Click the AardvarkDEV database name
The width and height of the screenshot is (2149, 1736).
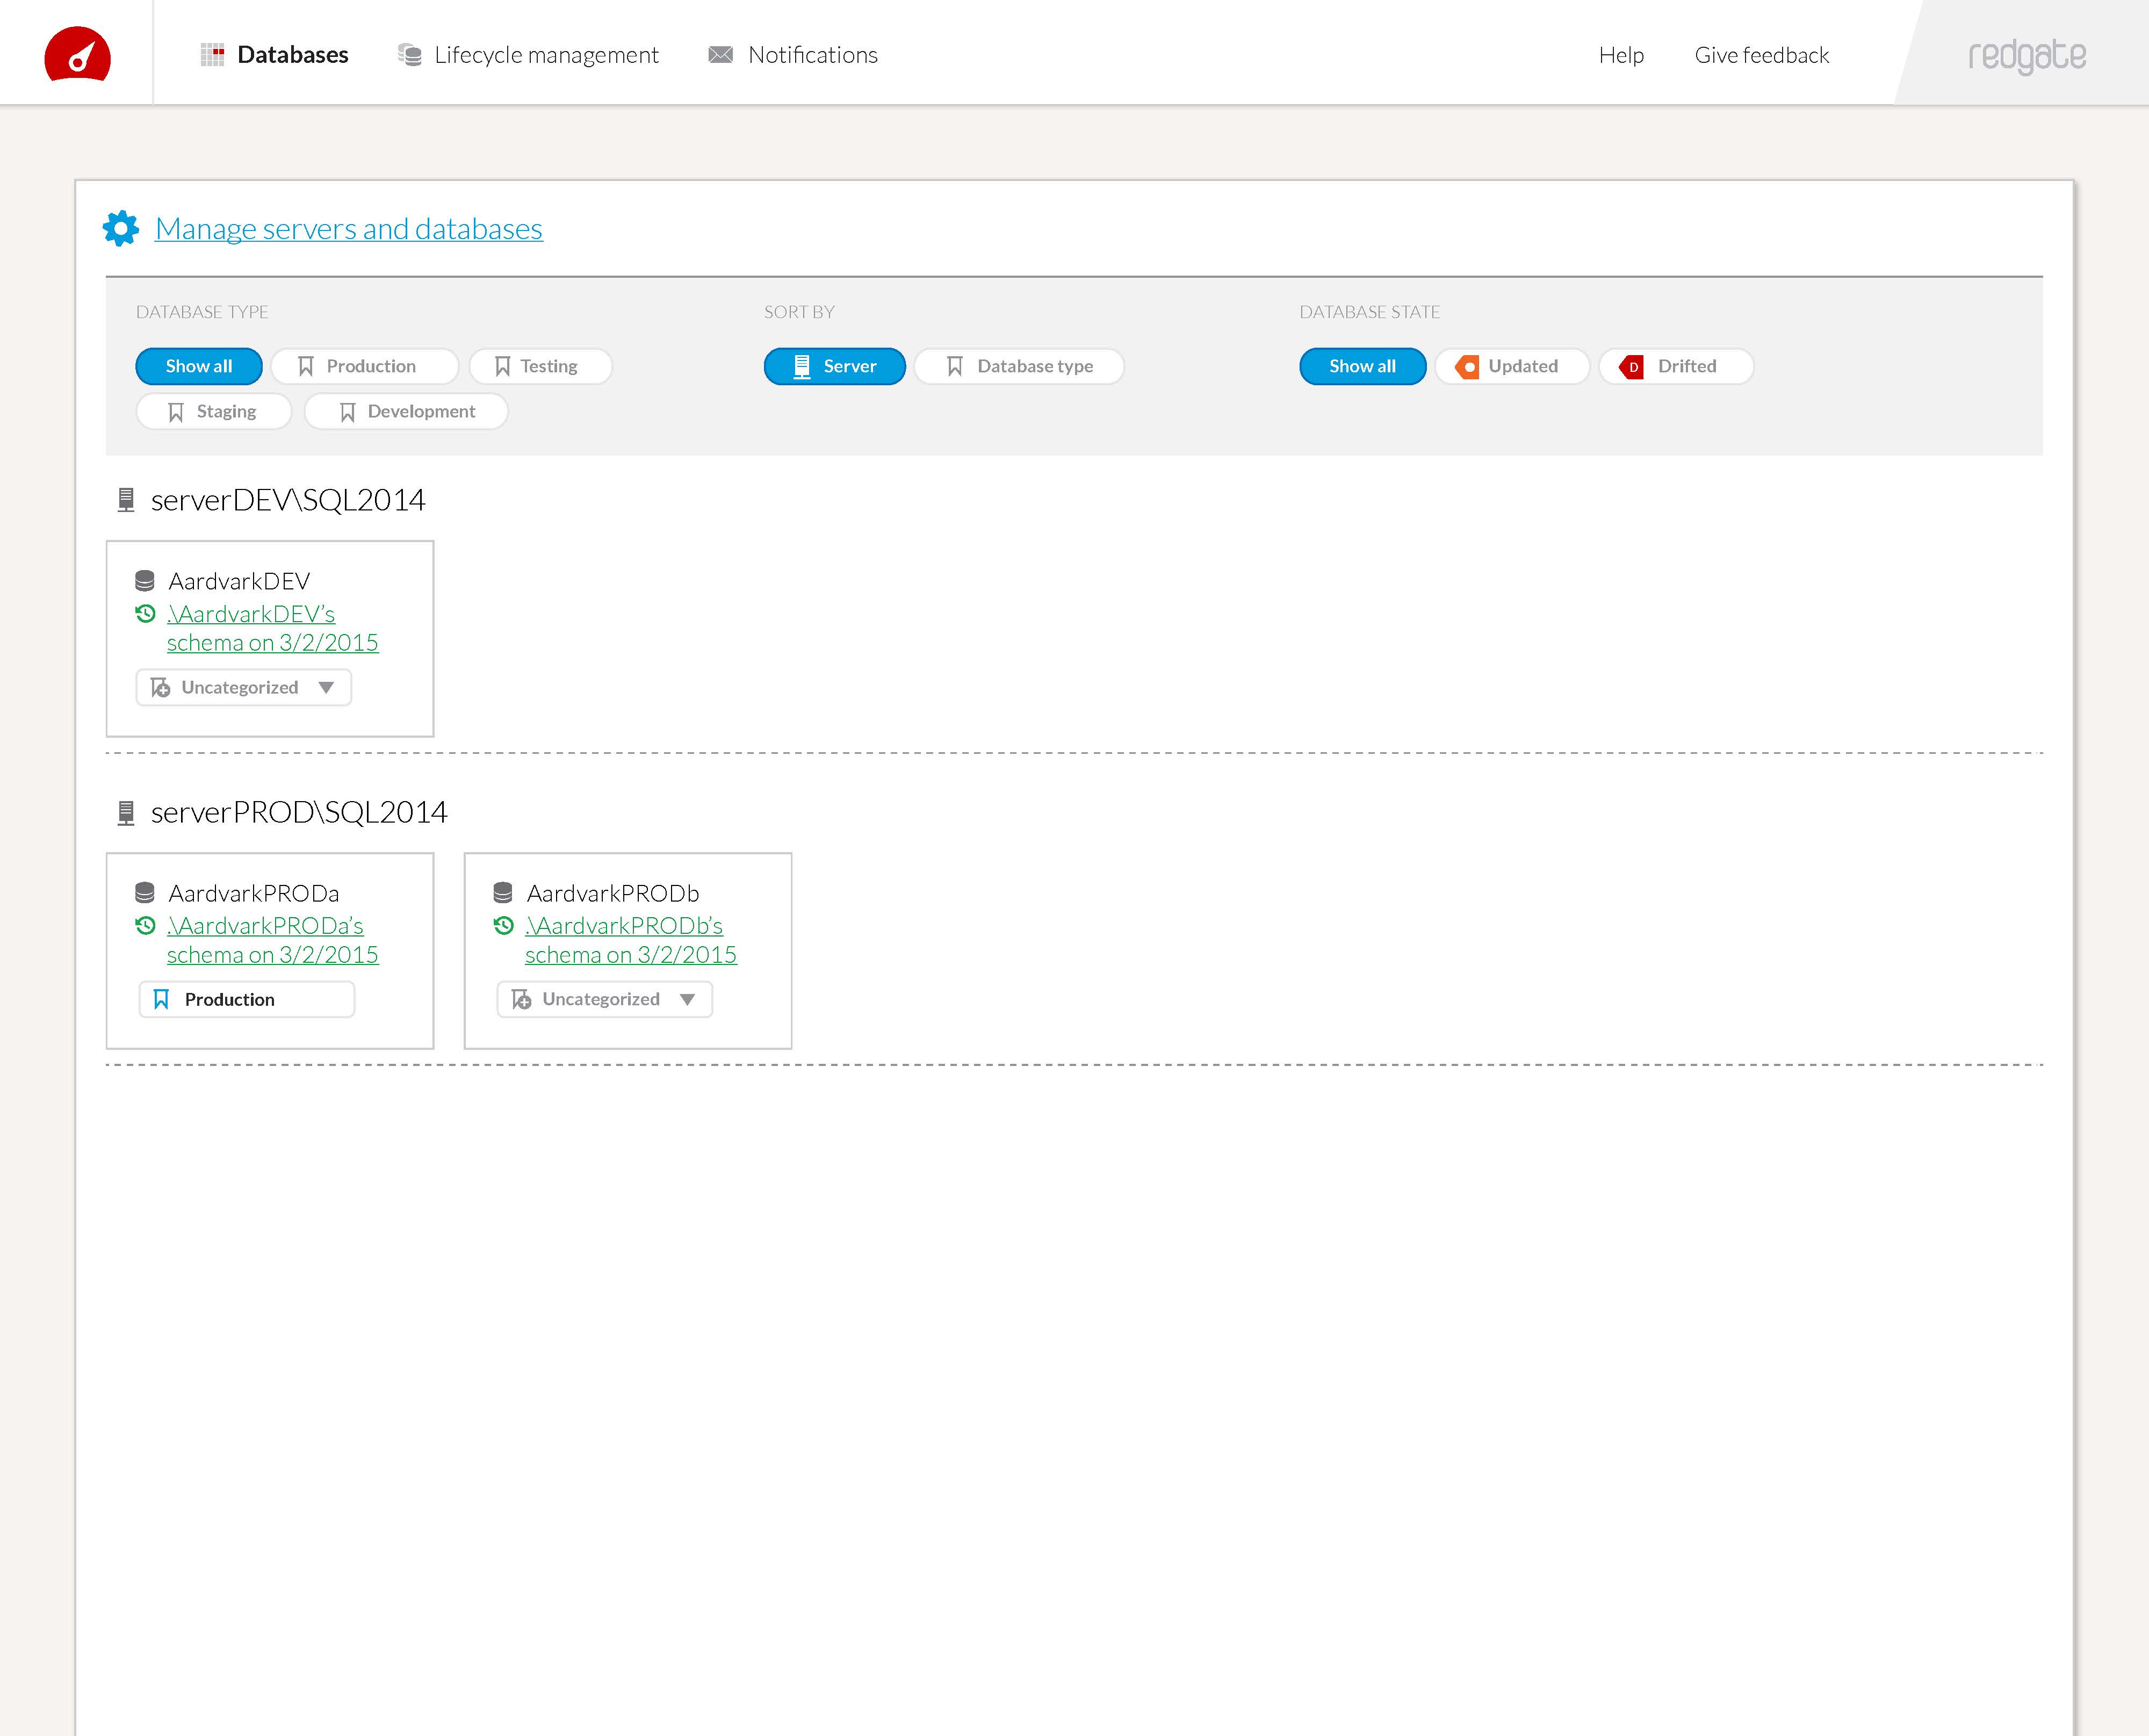239,581
